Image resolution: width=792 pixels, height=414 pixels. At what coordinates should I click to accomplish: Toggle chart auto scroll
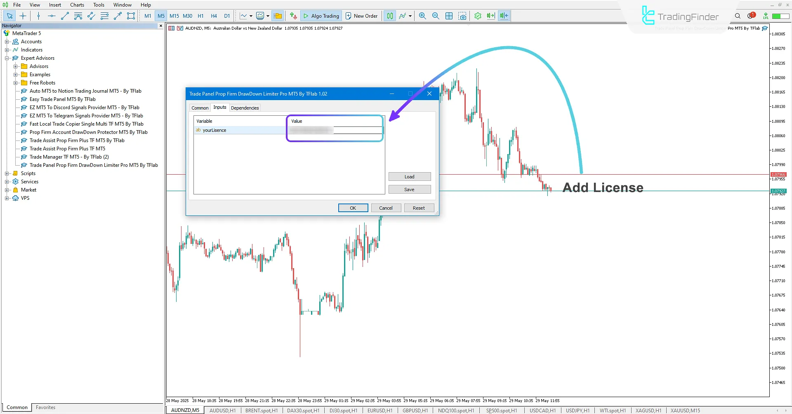click(x=491, y=16)
